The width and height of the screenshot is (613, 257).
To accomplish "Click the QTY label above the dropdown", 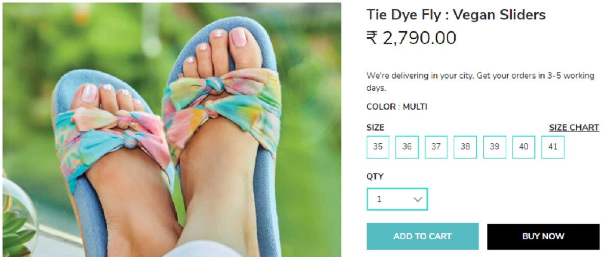I will (x=375, y=176).
